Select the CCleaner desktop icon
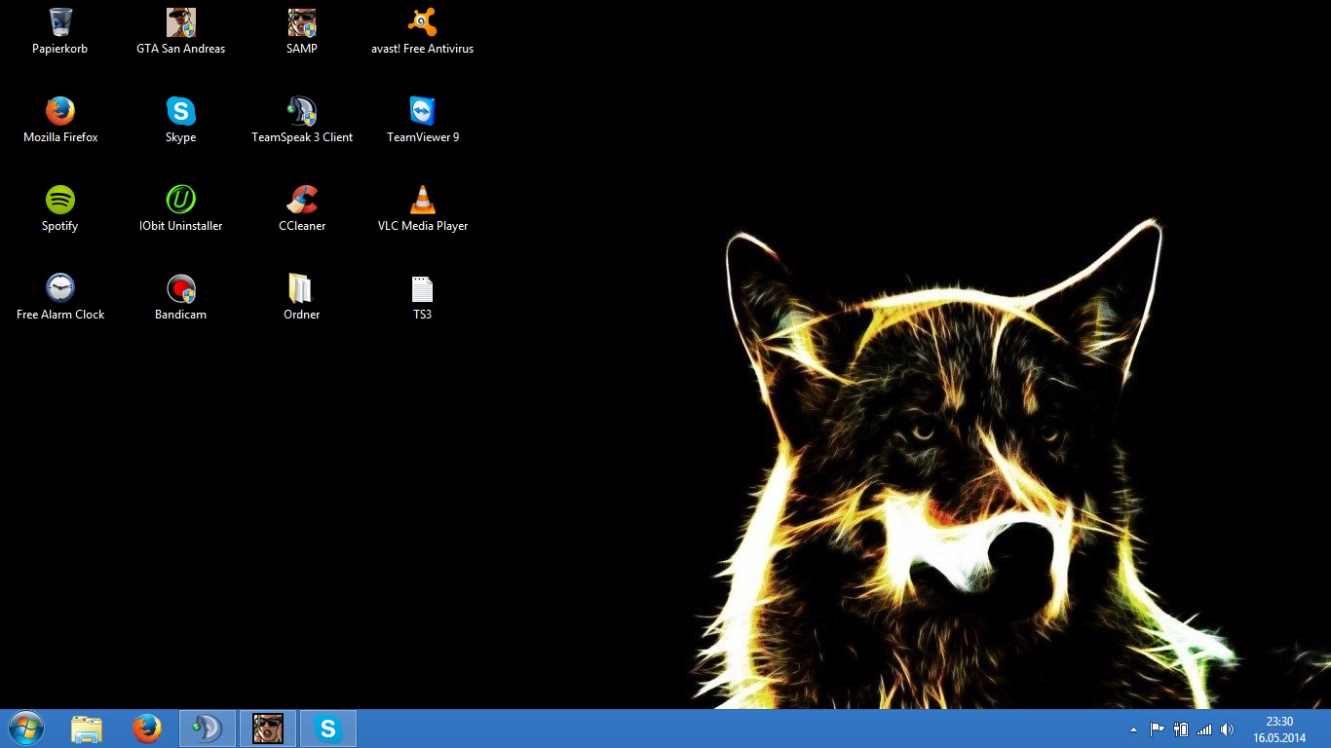The height and width of the screenshot is (748, 1331). [302, 200]
